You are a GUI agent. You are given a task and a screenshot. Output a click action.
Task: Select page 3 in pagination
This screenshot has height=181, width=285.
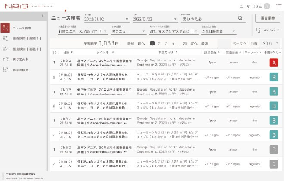[166, 44]
